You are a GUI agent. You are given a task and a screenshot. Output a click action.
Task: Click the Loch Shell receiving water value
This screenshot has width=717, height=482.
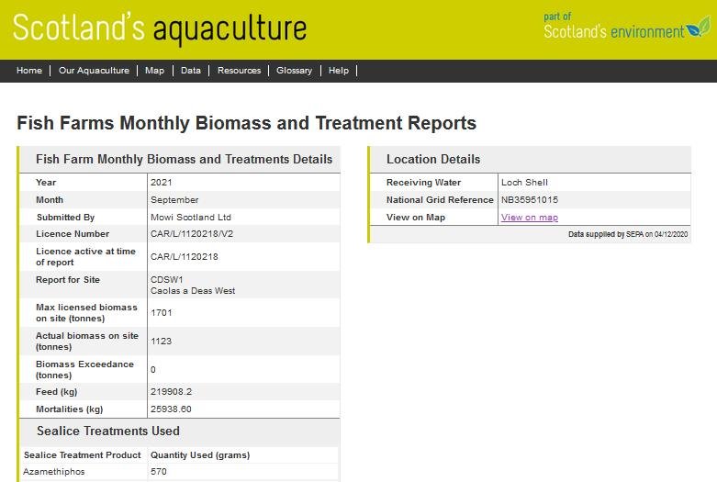pyautogui.click(x=524, y=183)
